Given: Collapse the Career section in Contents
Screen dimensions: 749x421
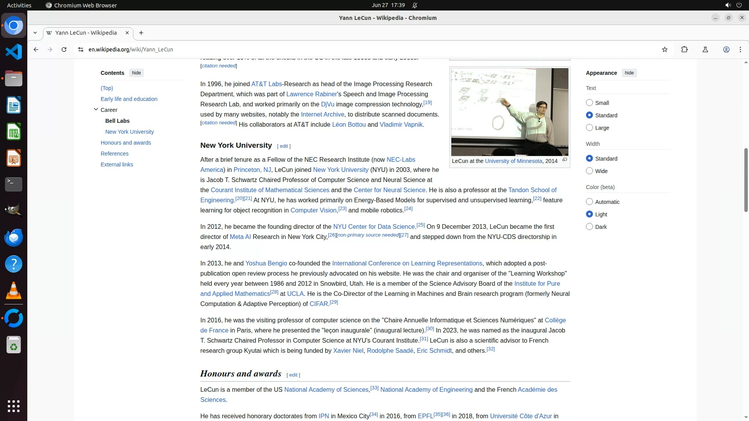Looking at the screenshot, I should point(96,110).
